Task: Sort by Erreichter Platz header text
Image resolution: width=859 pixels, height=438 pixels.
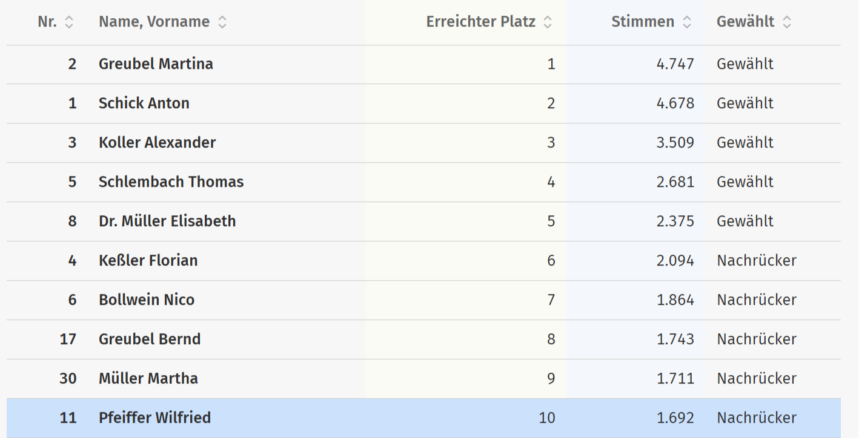Action: [480, 22]
